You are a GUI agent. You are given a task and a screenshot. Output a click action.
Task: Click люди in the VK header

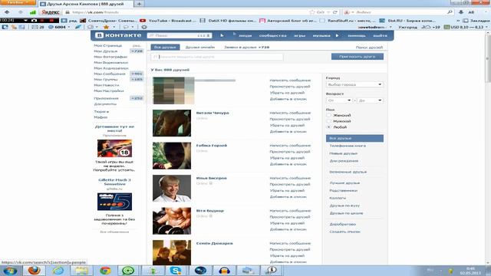pos(245,36)
